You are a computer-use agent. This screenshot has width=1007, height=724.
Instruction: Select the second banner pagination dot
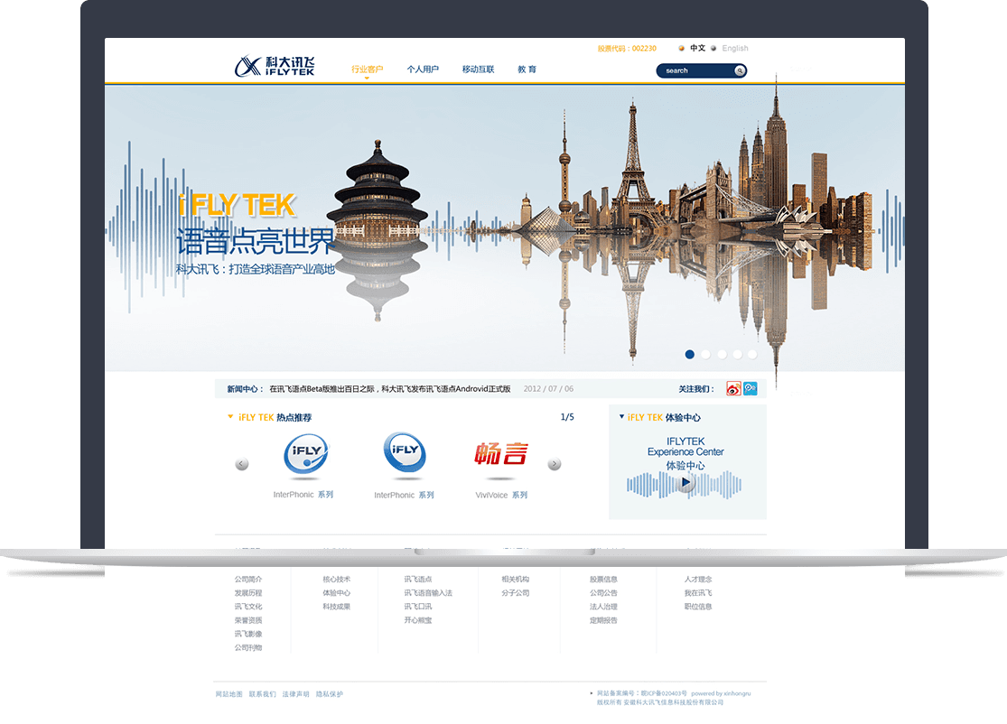[705, 354]
